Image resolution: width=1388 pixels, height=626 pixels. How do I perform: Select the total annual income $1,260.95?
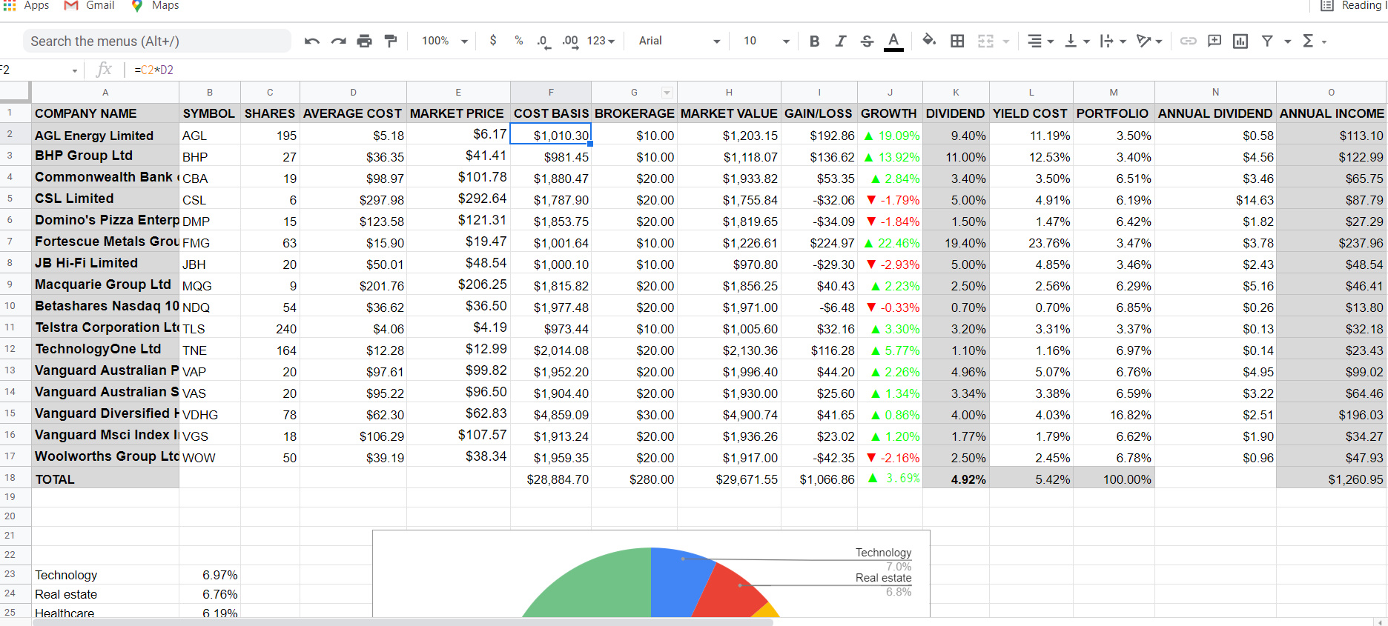coord(1332,479)
